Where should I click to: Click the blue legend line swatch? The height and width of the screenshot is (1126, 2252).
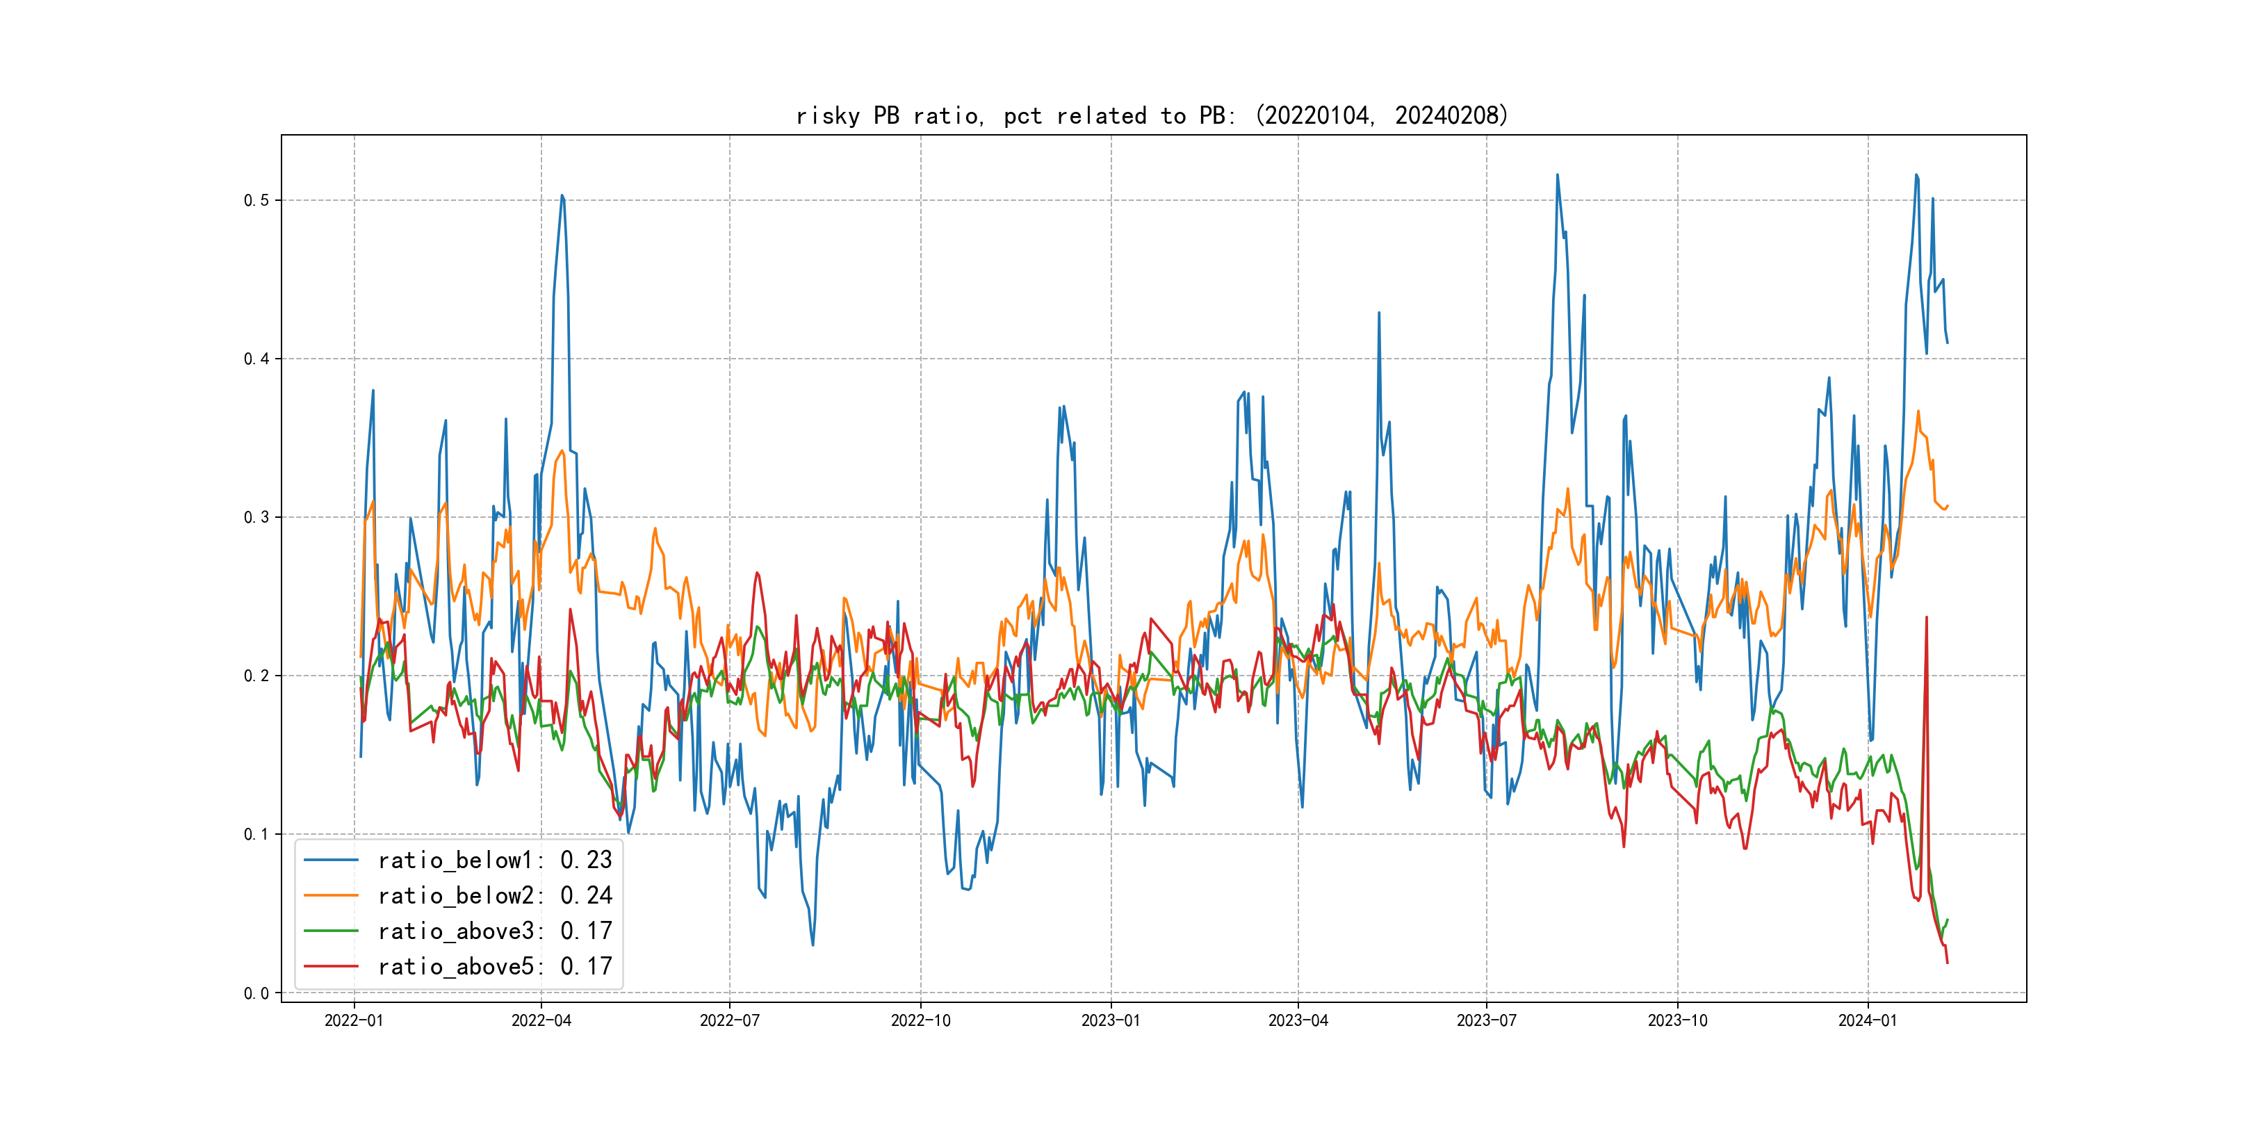(330, 860)
